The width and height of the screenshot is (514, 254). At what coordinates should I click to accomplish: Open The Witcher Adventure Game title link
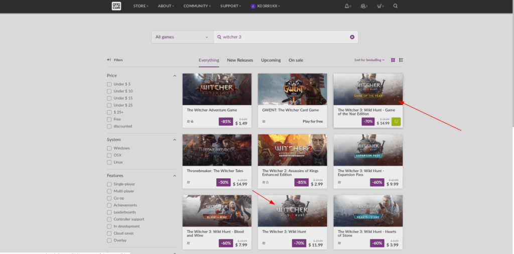[212, 110]
